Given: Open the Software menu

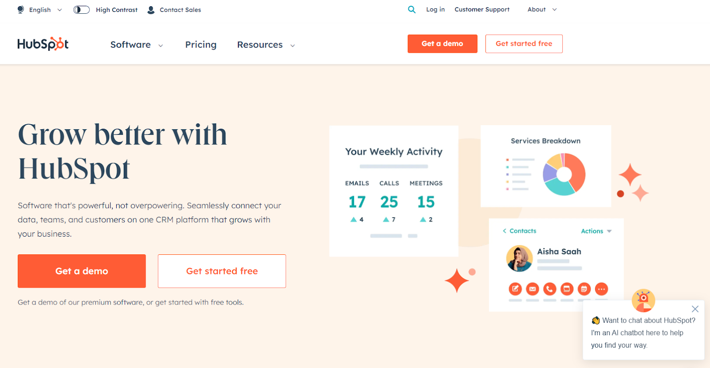Looking at the screenshot, I should [136, 45].
